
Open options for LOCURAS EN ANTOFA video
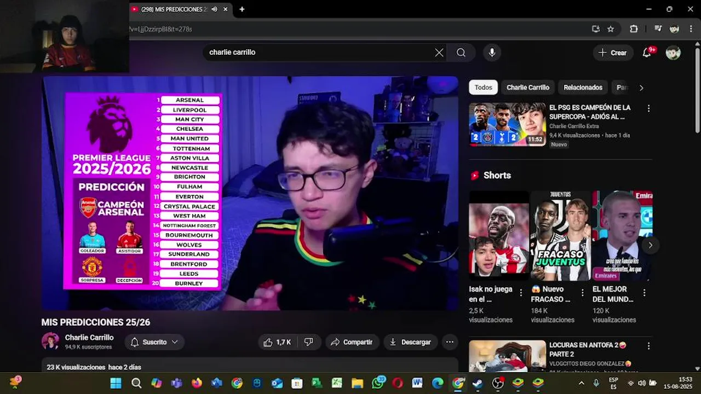[648, 346]
